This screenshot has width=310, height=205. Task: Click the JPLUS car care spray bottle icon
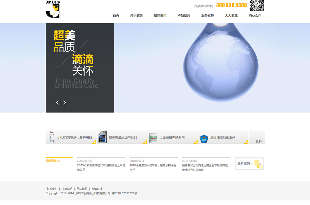52,137
